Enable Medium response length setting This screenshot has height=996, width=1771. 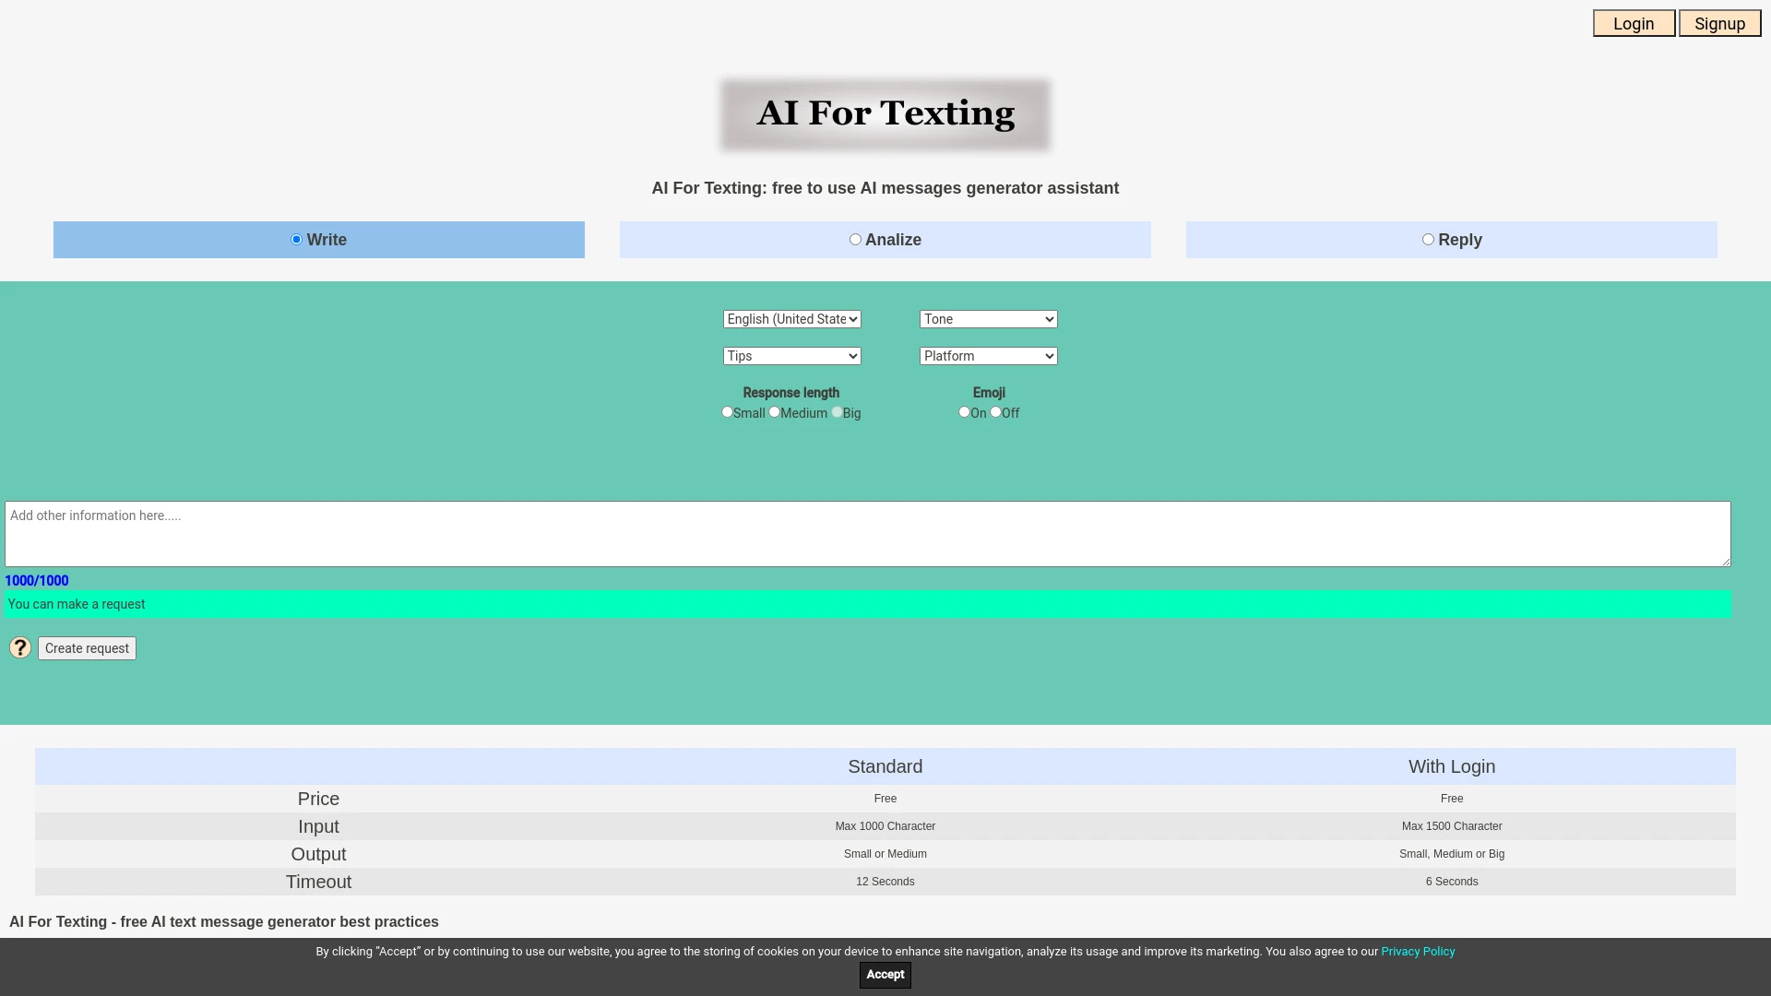[x=774, y=412]
